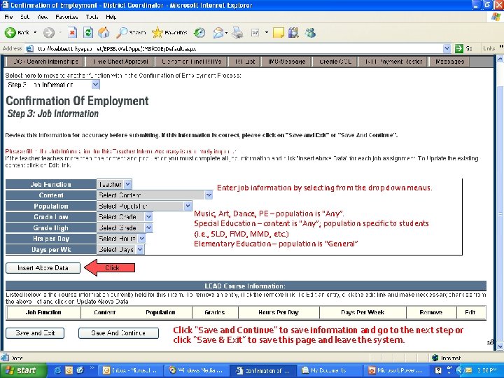
Task: Open the Grade Low dropdown
Action: pyautogui.click(x=148, y=217)
